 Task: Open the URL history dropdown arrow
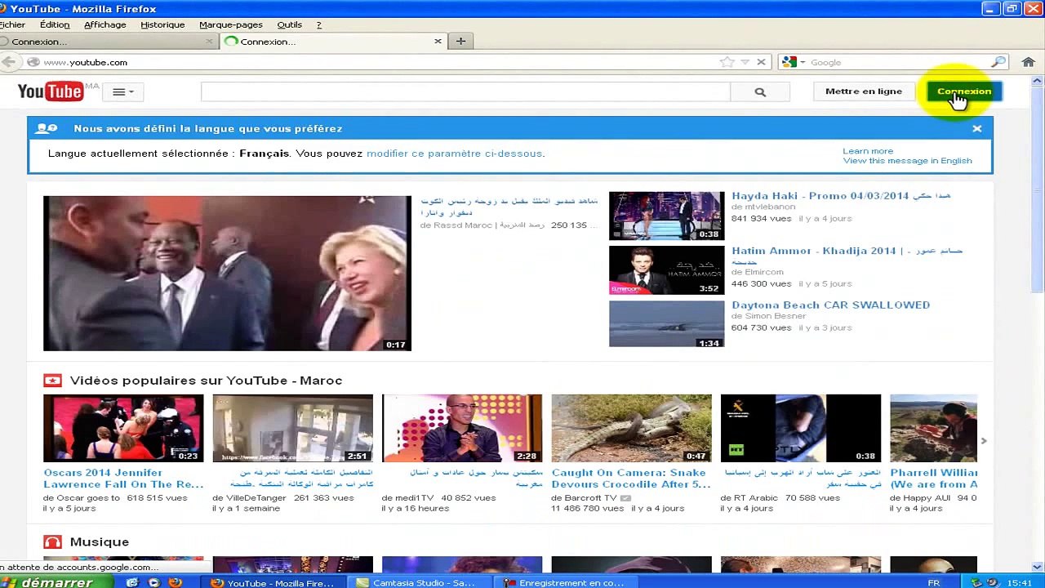[x=745, y=62]
